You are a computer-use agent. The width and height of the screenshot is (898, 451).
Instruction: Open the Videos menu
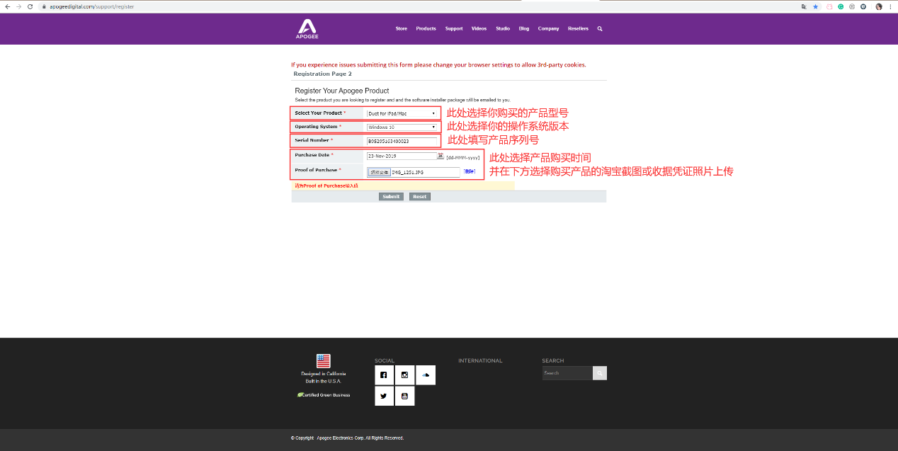tap(479, 29)
